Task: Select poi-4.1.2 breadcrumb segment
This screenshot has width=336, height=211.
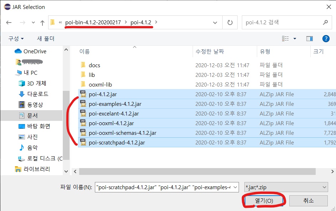Action: 141,22
